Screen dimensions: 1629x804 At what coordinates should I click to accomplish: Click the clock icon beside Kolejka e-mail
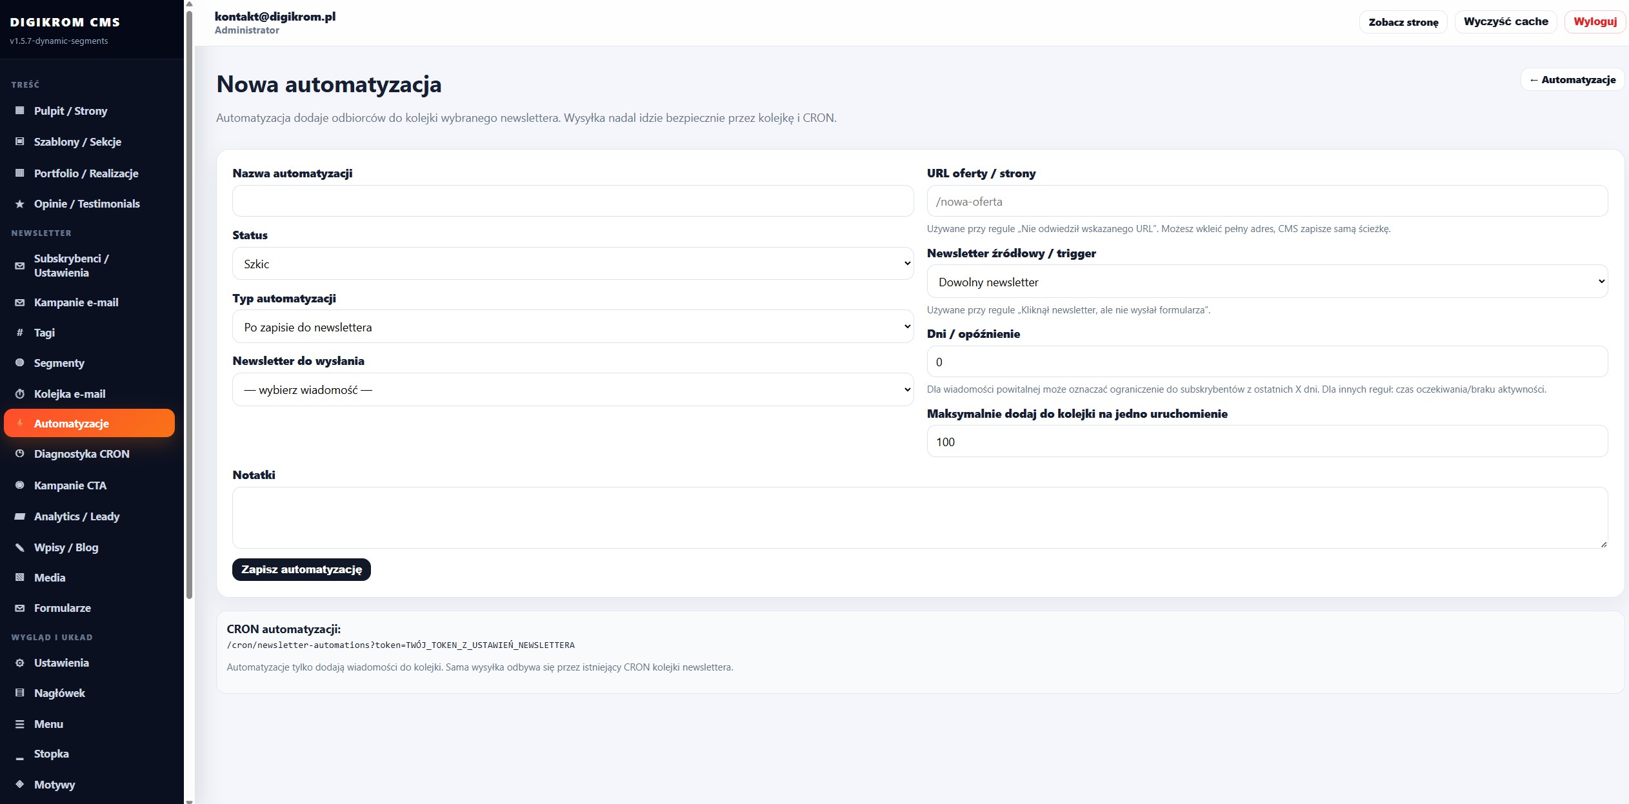(20, 394)
